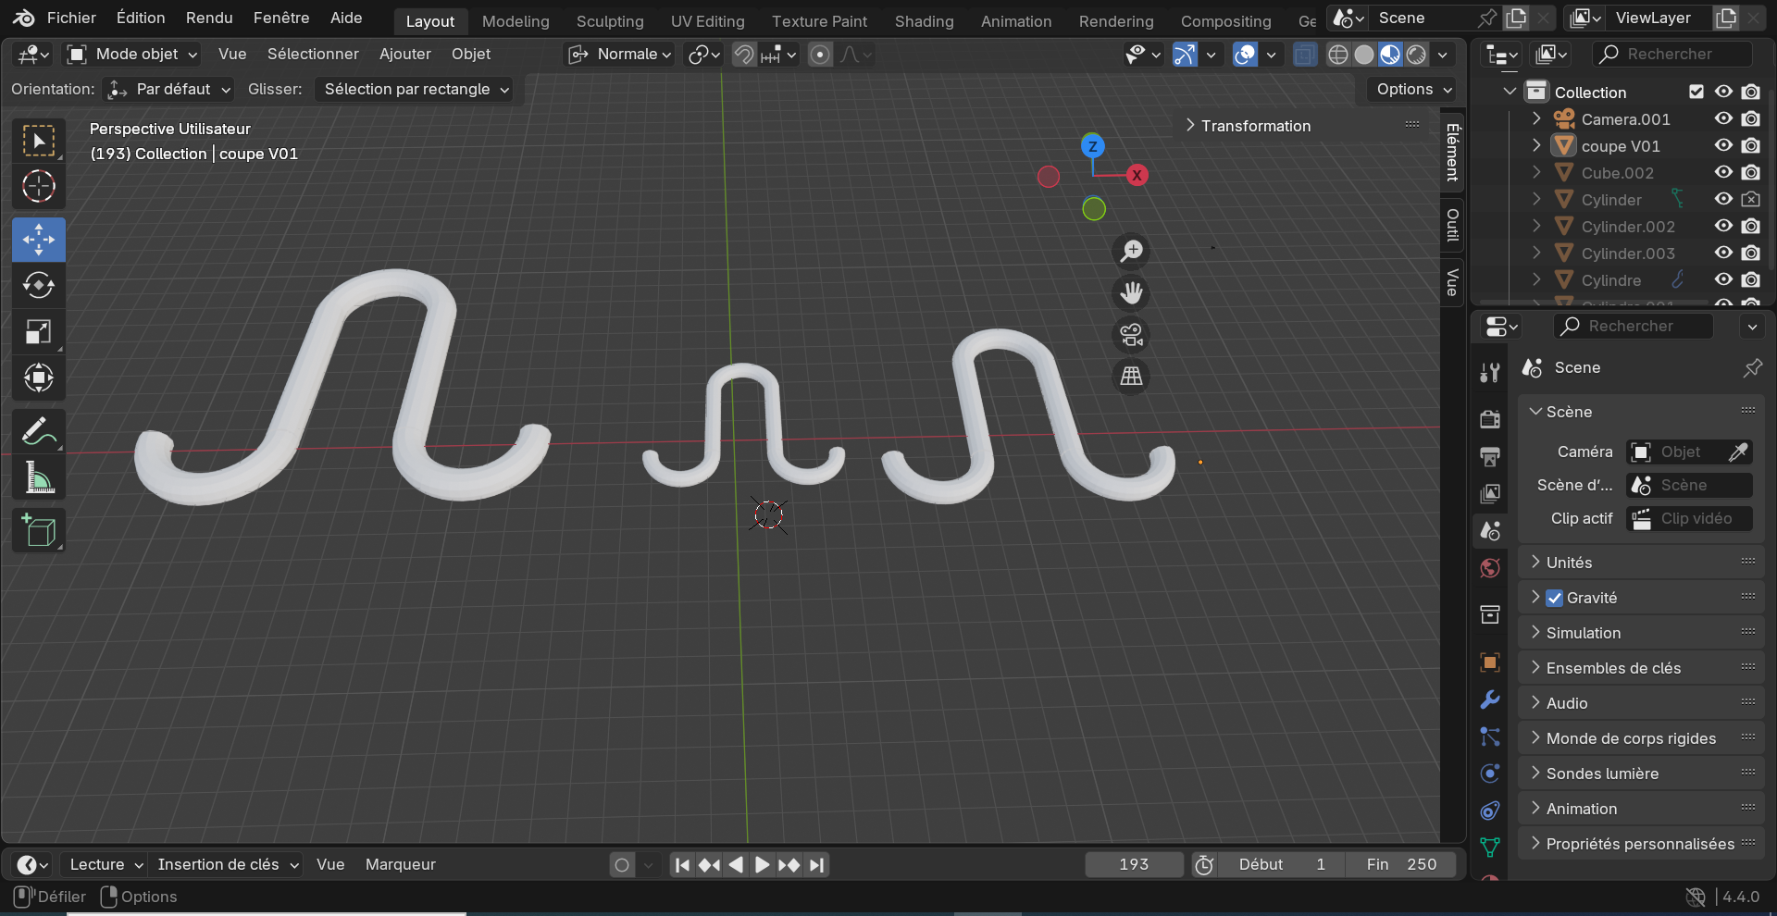Choose the Add Cube tool

tap(39, 530)
